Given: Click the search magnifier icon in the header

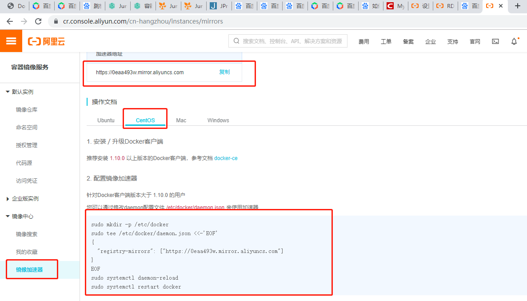Looking at the screenshot, I should pos(236,41).
